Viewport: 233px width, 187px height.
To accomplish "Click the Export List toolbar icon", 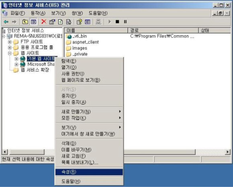I will point(69,22).
